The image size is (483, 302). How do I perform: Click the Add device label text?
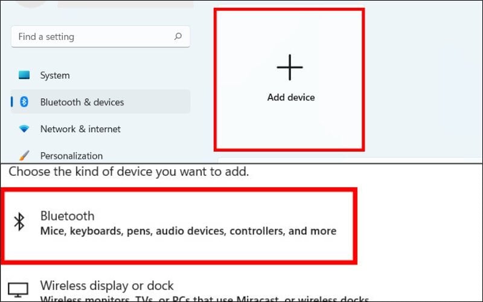coord(291,97)
